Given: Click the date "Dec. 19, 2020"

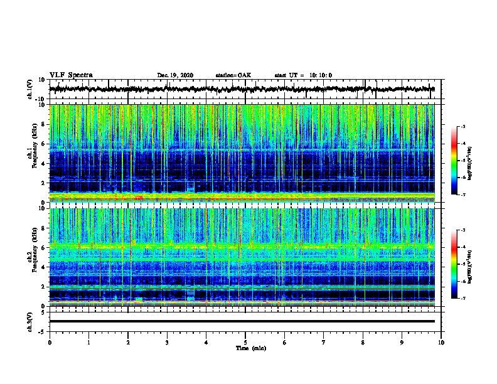Looking at the screenshot, I should point(175,75).
